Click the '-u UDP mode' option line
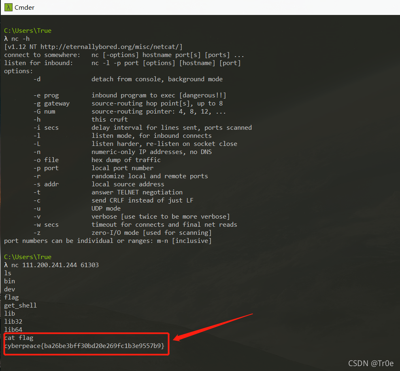The image size is (400, 371). (77, 209)
